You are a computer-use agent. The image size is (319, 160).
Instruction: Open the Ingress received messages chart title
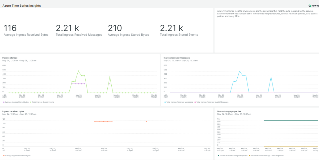(177, 58)
